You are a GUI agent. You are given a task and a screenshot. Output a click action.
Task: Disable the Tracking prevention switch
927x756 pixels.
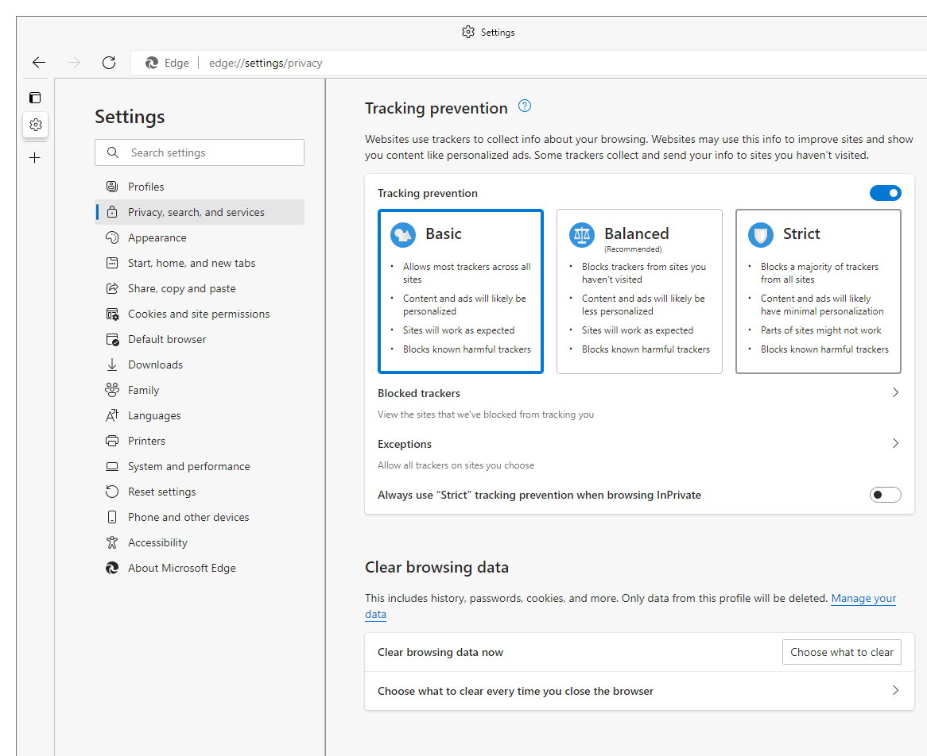pyautogui.click(x=885, y=192)
